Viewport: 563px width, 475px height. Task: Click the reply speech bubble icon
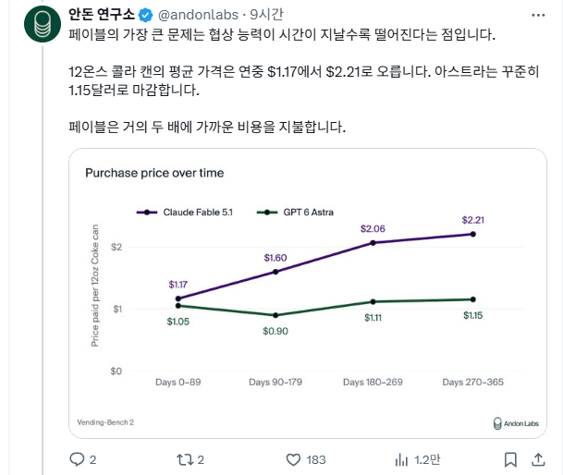(x=77, y=459)
